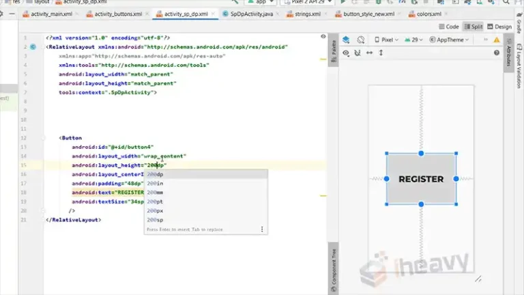The width and height of the screenshot is (524, 295).
Task: Open the Palette side panel
Action: [x=334, y=51]
